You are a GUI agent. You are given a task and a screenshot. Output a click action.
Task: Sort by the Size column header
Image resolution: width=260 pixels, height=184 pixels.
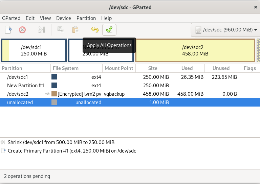tap(153, 68)
